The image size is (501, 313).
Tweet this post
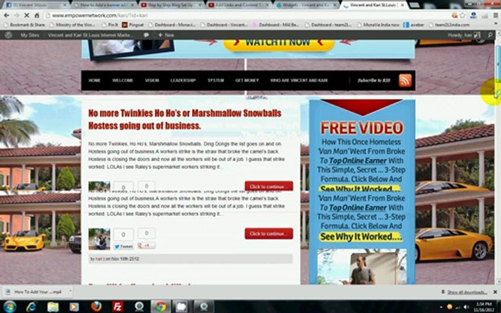(x=124, y=246)
